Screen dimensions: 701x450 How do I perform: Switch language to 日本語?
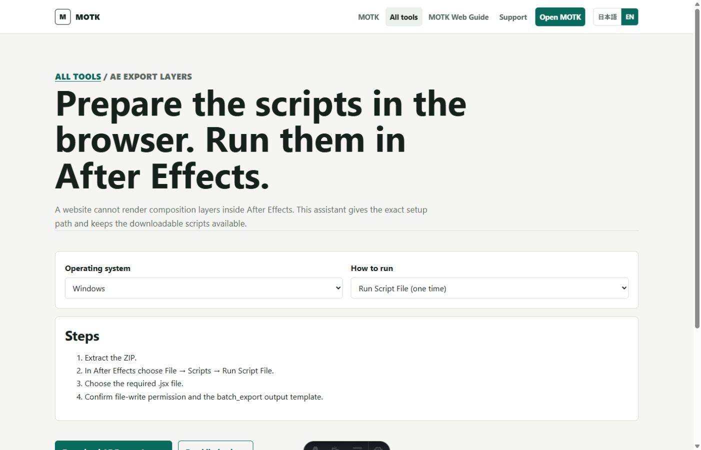(607, 17)
